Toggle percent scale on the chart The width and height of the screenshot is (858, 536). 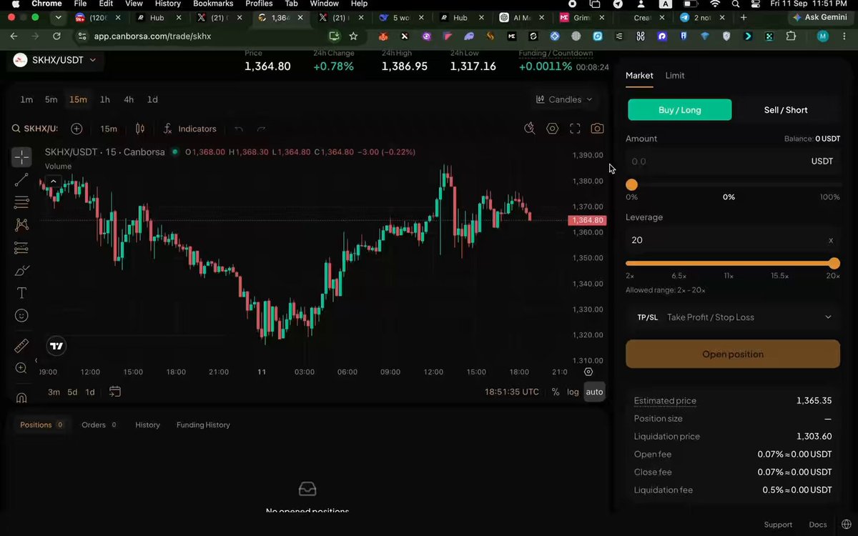click(x=556, y=392)
